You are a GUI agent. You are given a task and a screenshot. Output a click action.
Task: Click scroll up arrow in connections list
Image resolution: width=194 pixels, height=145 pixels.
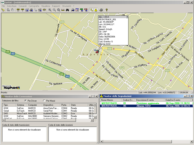click(x=95, y=105)
